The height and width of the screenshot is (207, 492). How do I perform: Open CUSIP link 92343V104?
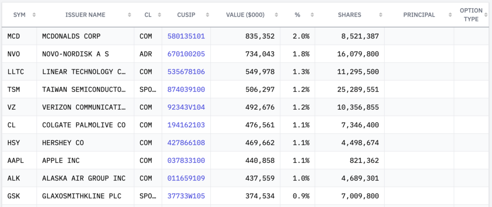[x=186, y=107]
